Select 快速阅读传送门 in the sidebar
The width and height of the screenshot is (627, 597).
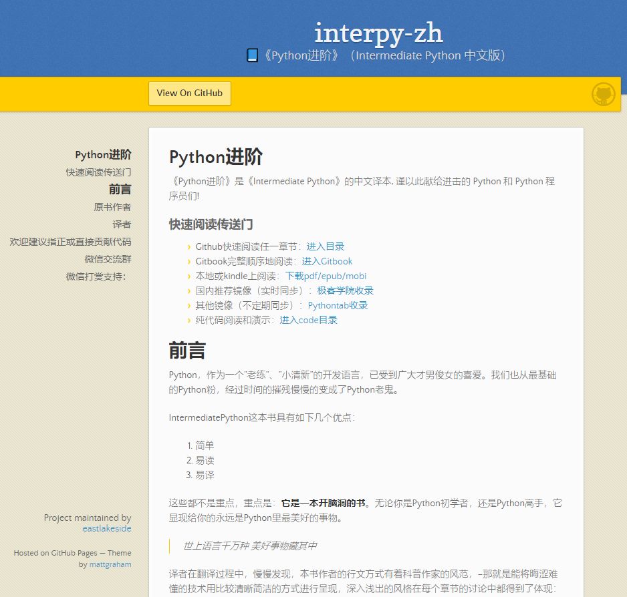98,172
